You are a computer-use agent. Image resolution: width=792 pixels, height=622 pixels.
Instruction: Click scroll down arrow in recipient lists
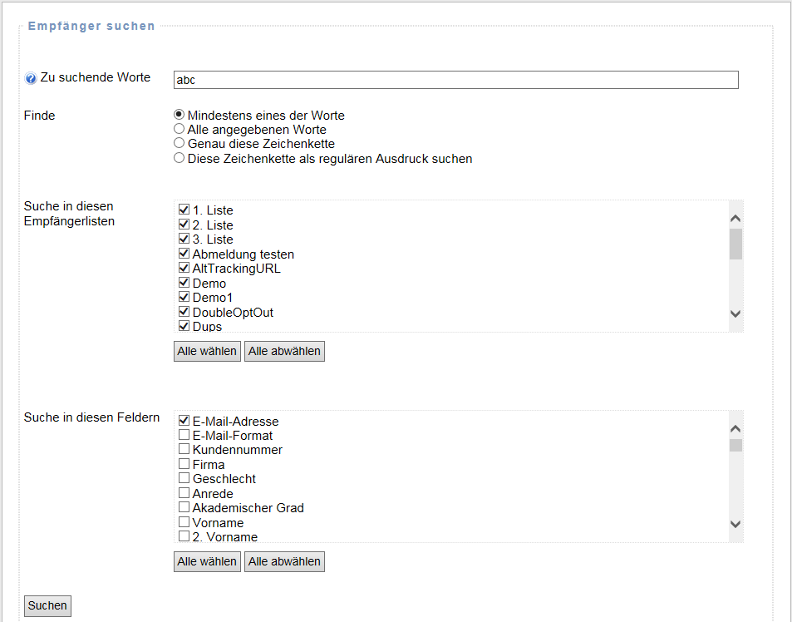(x=735, y=313)
